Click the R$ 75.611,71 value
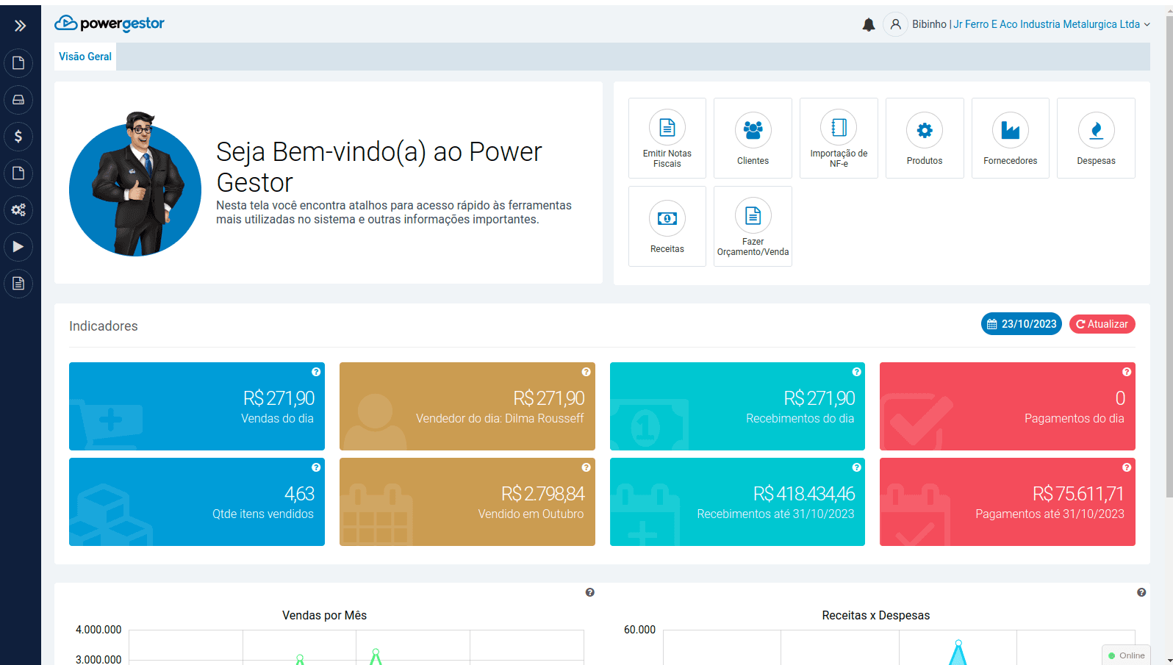Screen dimensions: 1173x665 [1078, 494]
